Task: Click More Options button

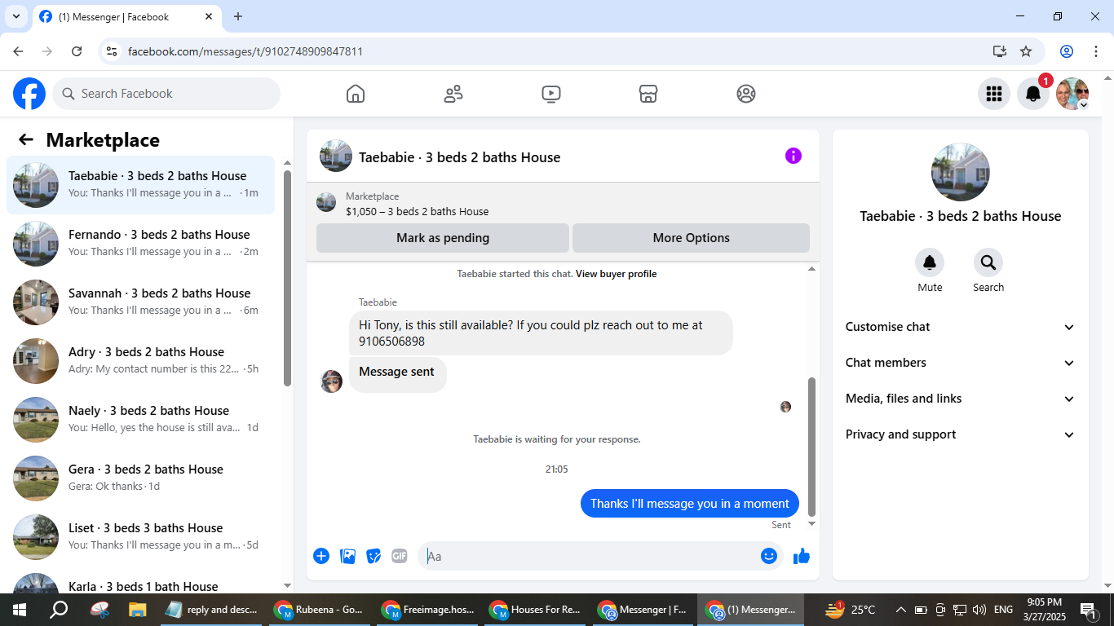Action: point(692,238)
